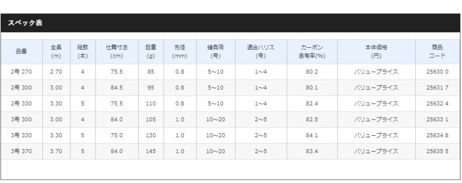Select the 品番 column header
The image size is (462, 183).
click(22, 52)
